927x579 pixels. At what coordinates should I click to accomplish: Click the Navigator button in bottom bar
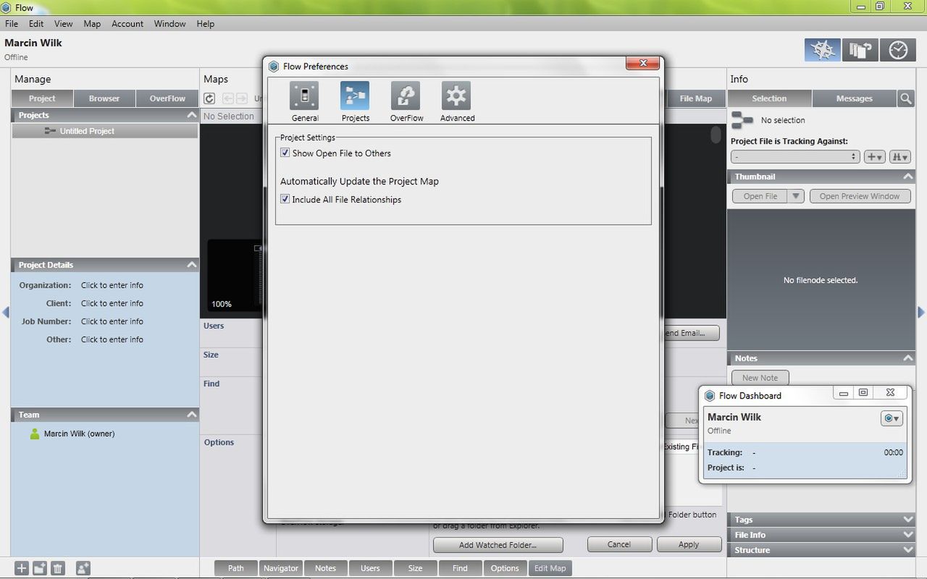coord(281,568)
